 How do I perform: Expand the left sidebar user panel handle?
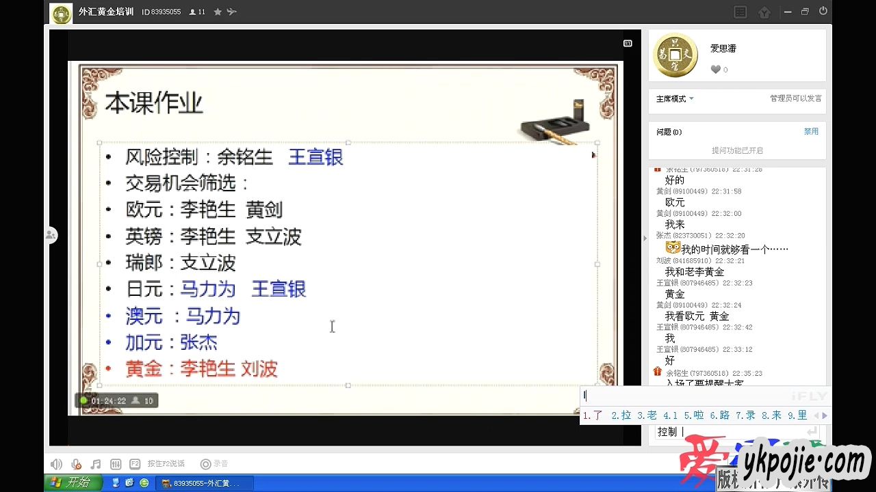[51, 235]
